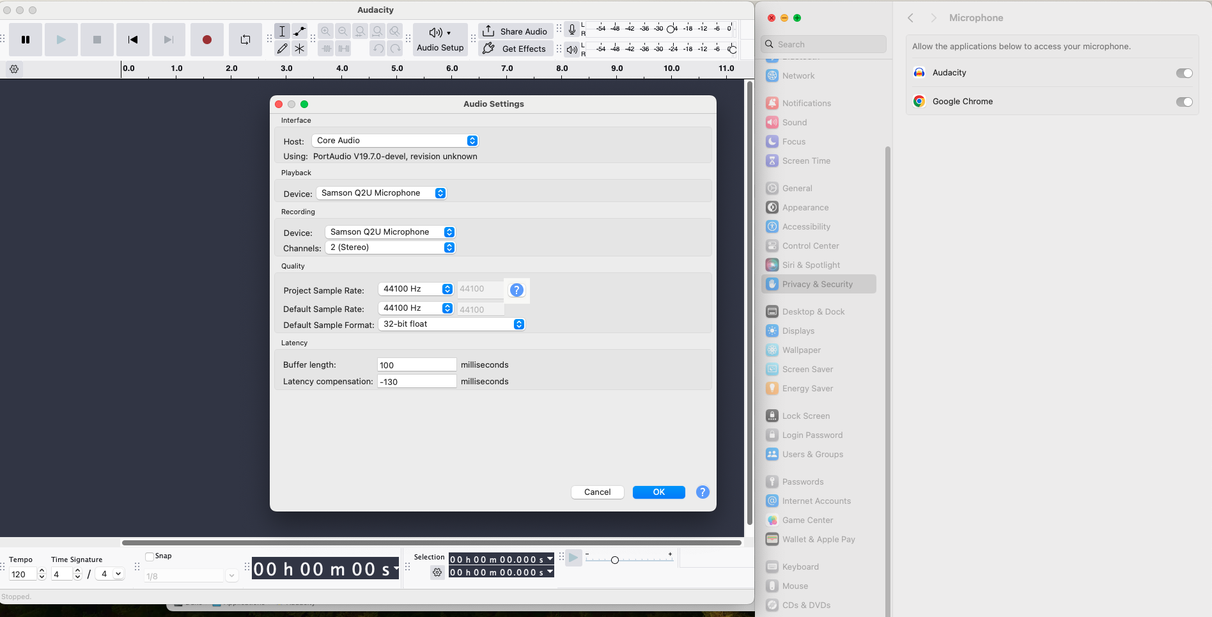Start recording with the red Record button
Image resolution: width=1212 pixels, height=617 pixels.
click(x=207, y=40)
